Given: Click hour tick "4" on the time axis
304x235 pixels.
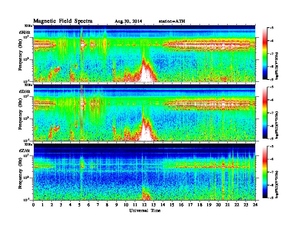Looking at the screenshot, I should pos(70,205).
